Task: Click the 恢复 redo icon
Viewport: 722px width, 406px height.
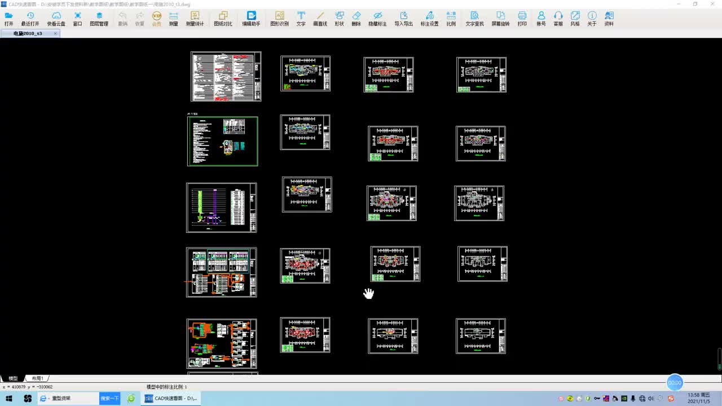Action: 139,19
